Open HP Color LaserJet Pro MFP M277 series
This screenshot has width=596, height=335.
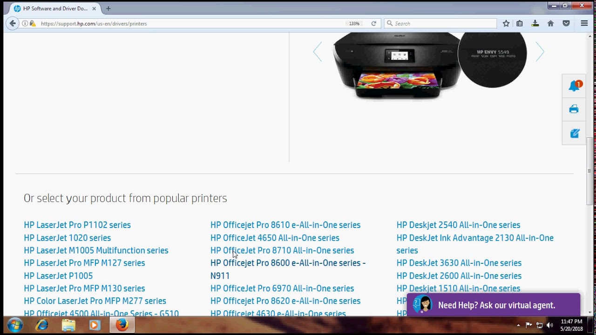95,301
